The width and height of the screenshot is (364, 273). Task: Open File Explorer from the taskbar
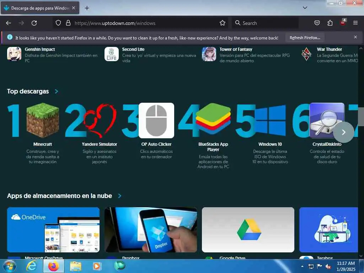[x=76, y=267]
